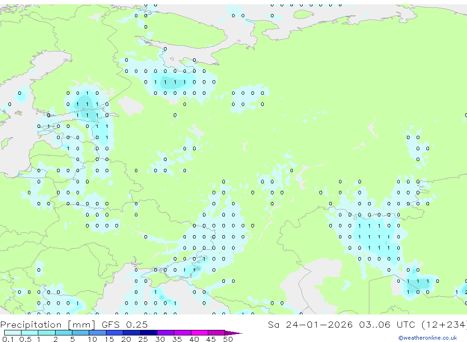Click the '20' legend scale label
This screenshot has height=342, width=467.
point(126,339)
